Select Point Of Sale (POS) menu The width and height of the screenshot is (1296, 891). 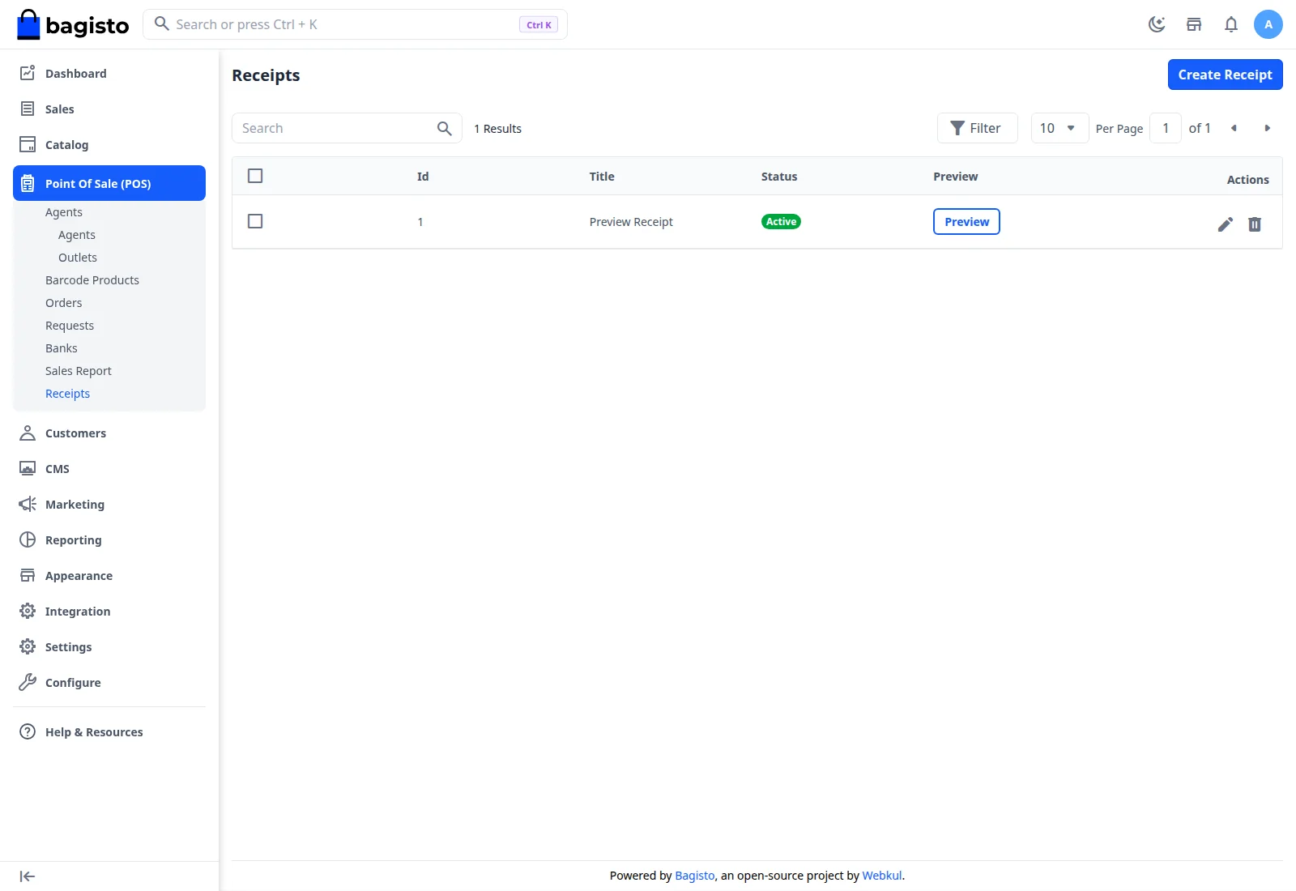point(109,183)
